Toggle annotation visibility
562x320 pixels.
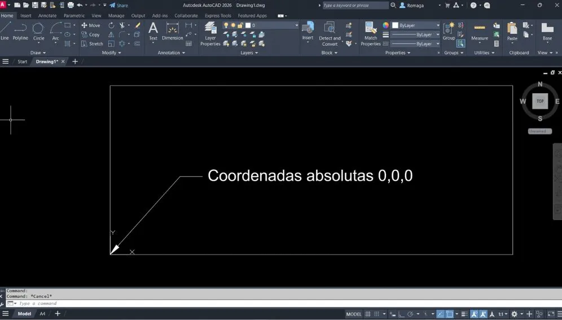click(474, 314)
